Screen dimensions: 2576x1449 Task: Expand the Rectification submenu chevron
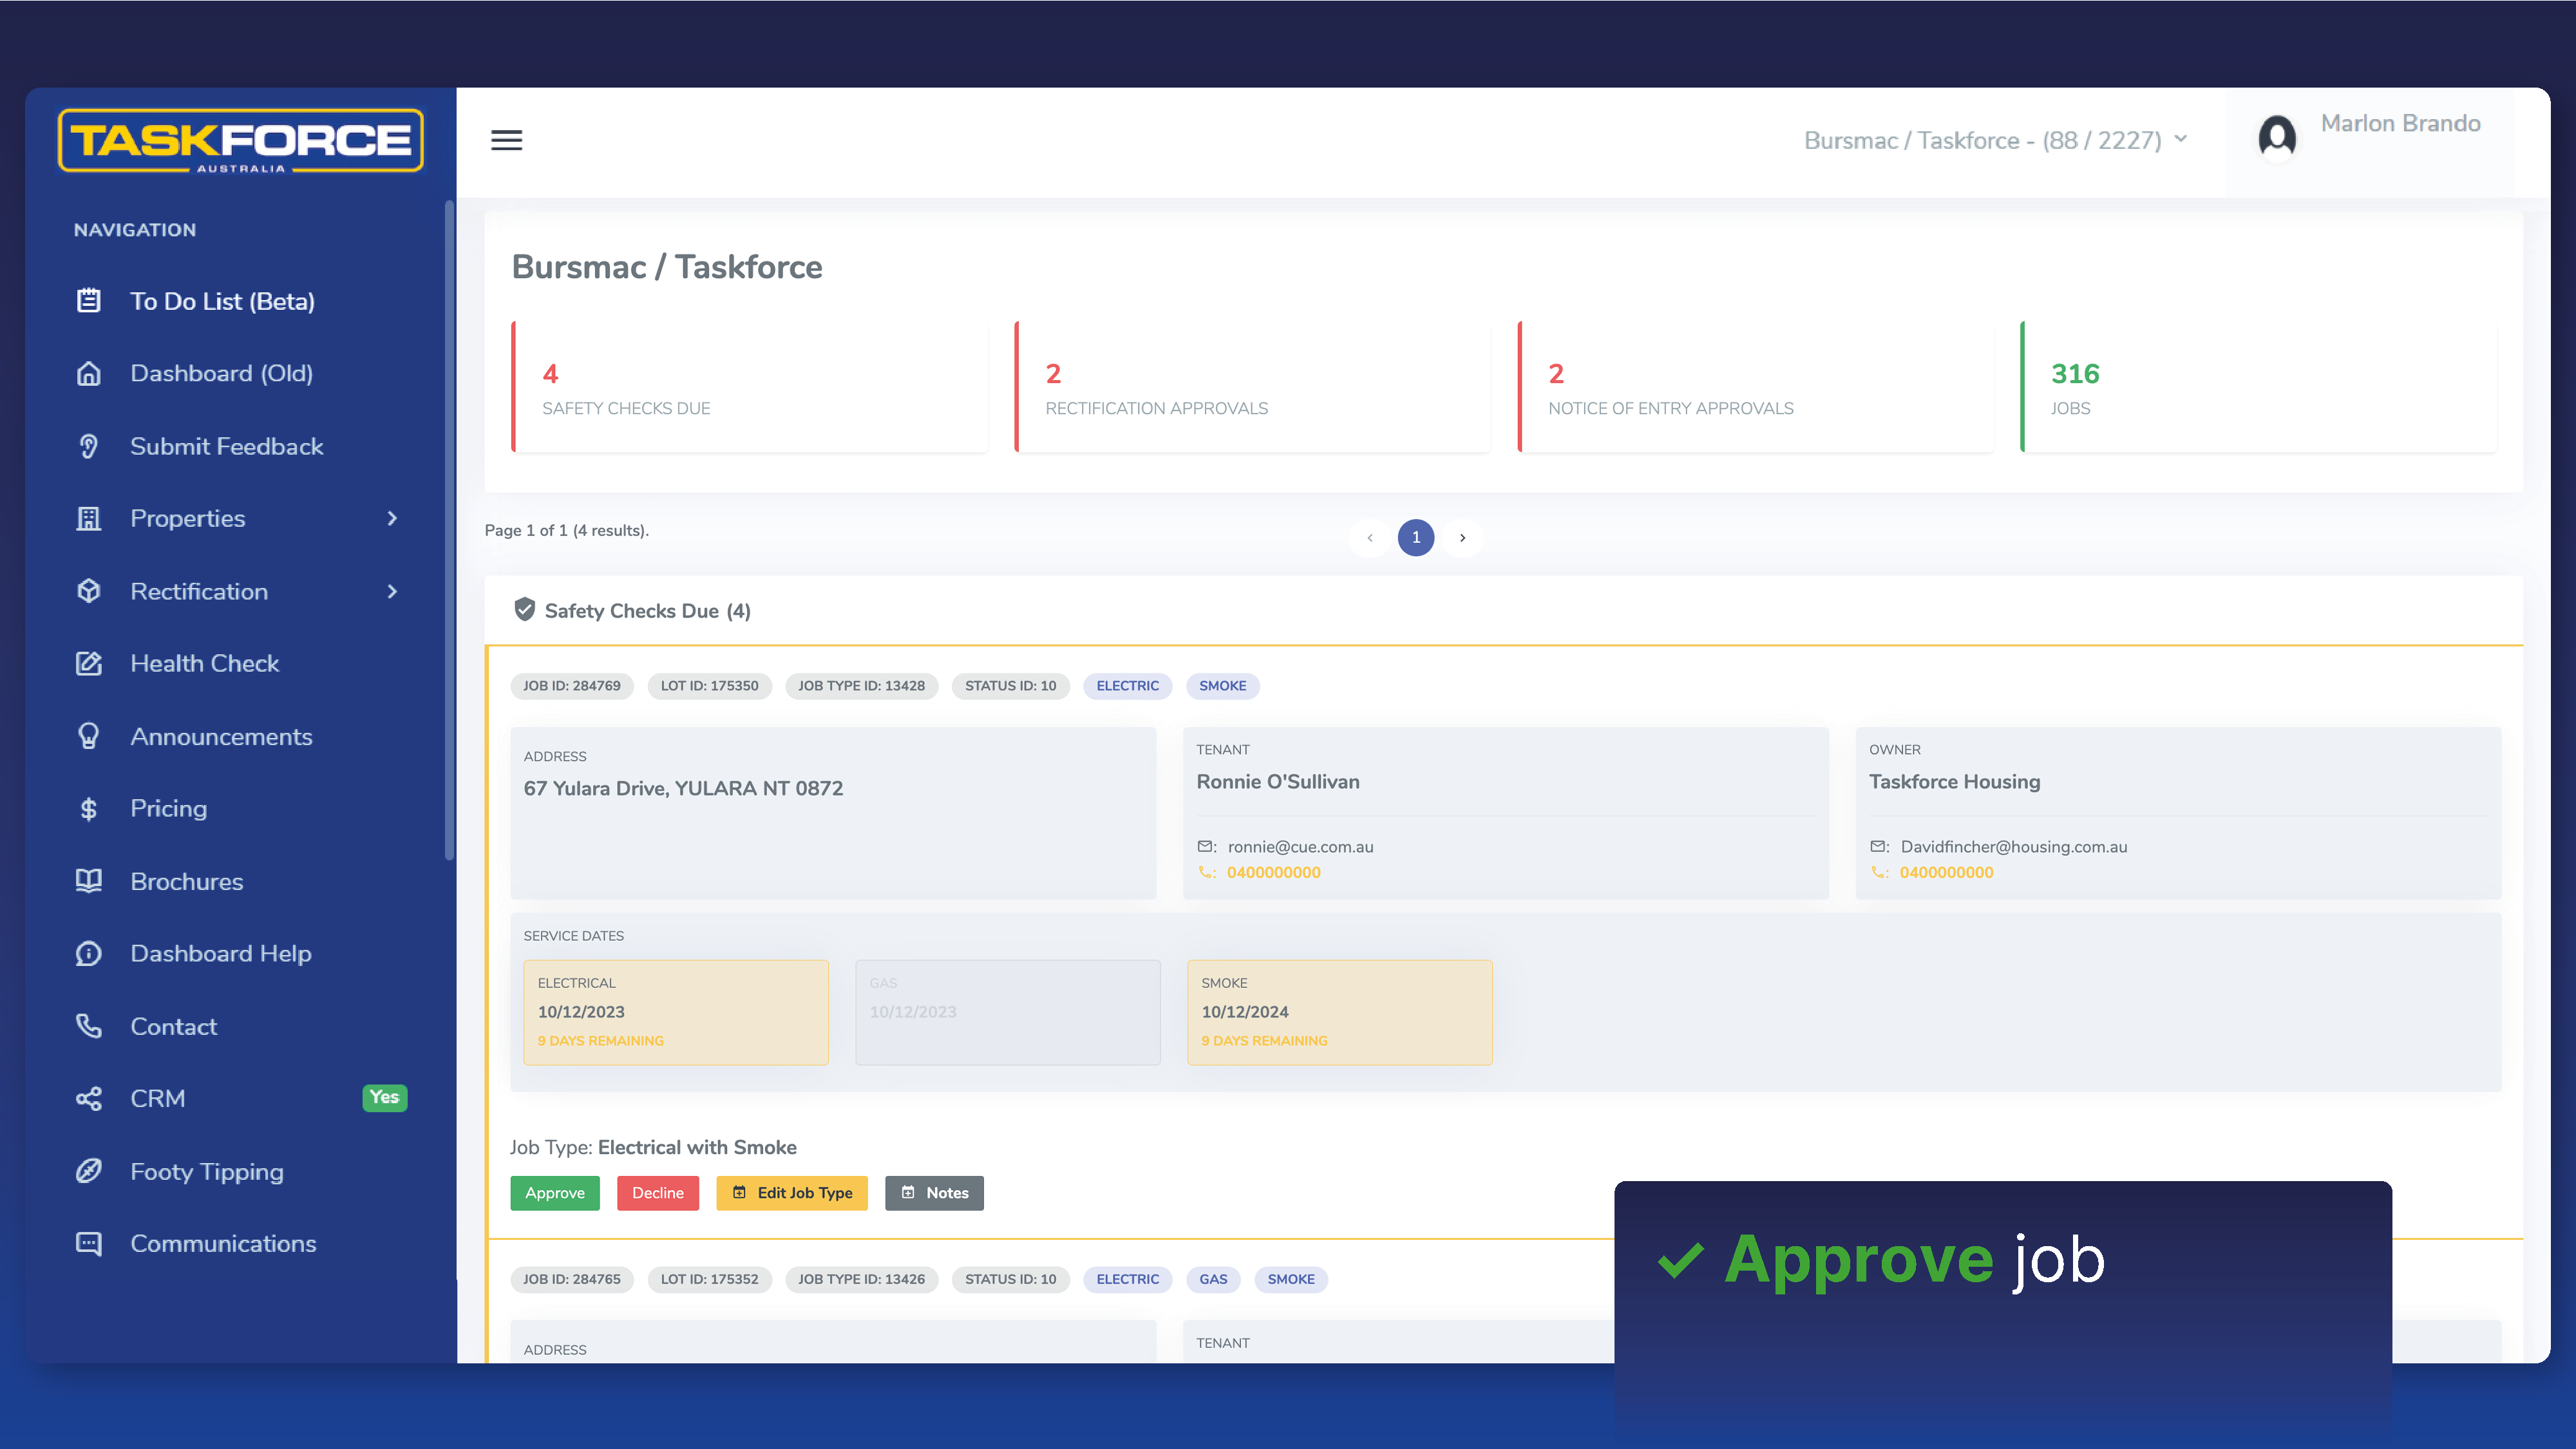392,591
